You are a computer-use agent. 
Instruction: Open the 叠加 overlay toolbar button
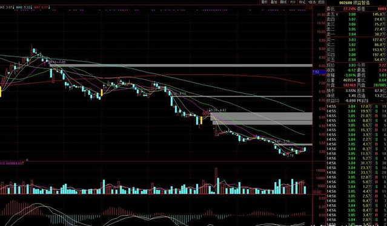click(x=274, y=2)
